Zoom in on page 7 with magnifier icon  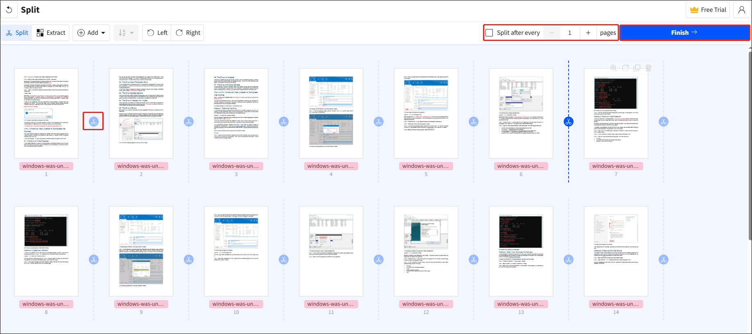[614, 68]
